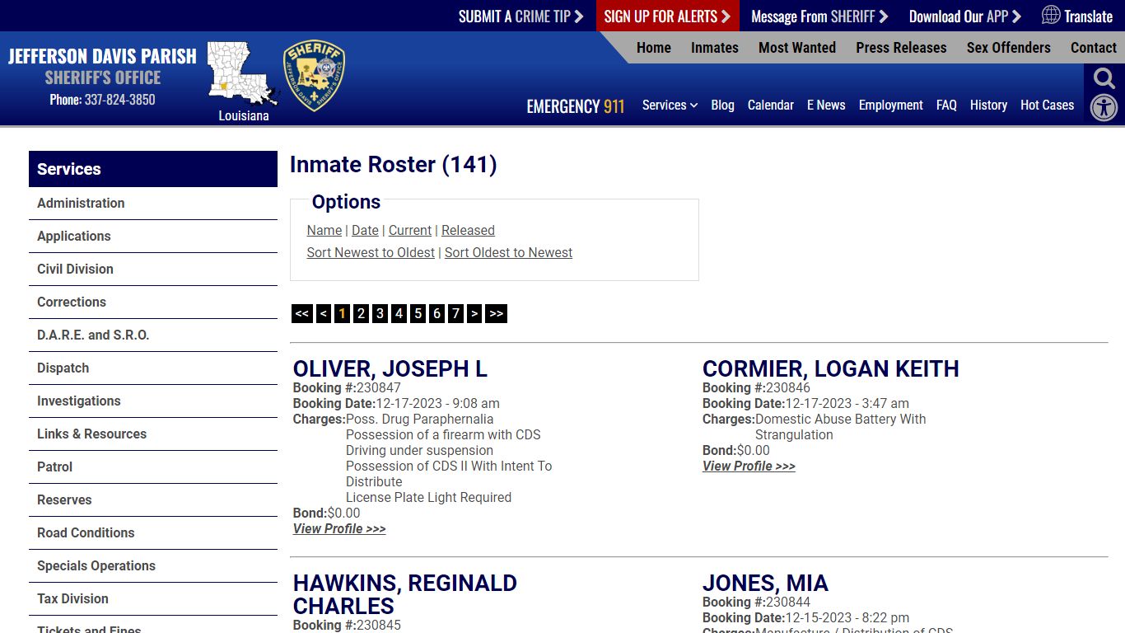Go to first page with << button
The width and height of the screenshot is (1125, 633).
click(302, 313)
